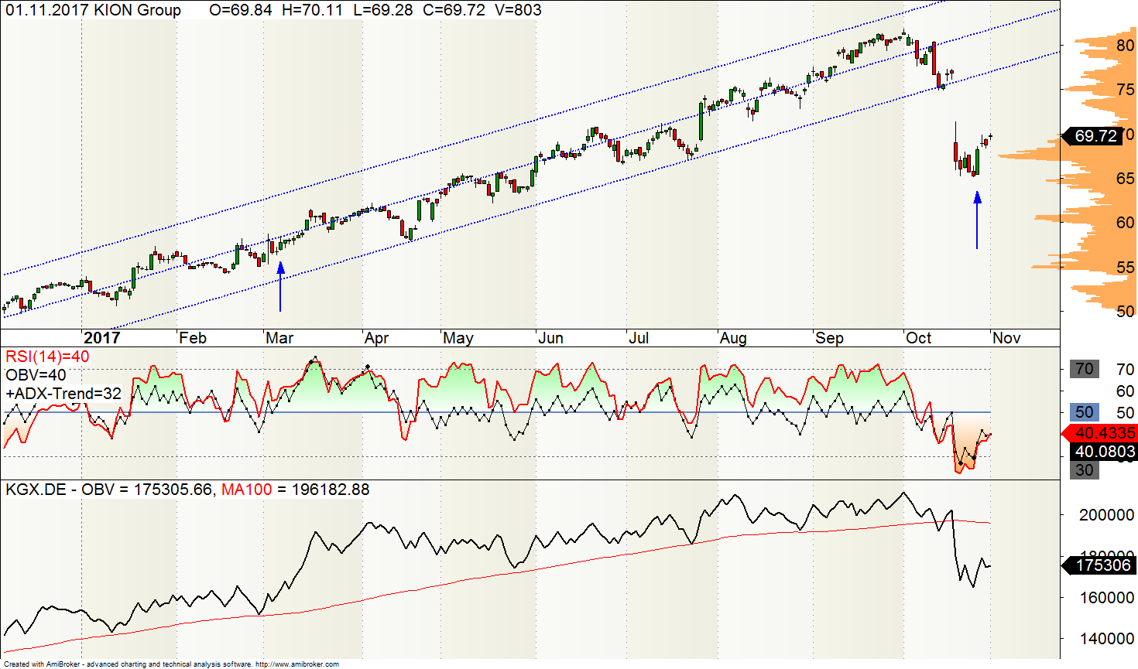Click the '55' price axis label
The image size is (1138, 669).
point(1125,268)
